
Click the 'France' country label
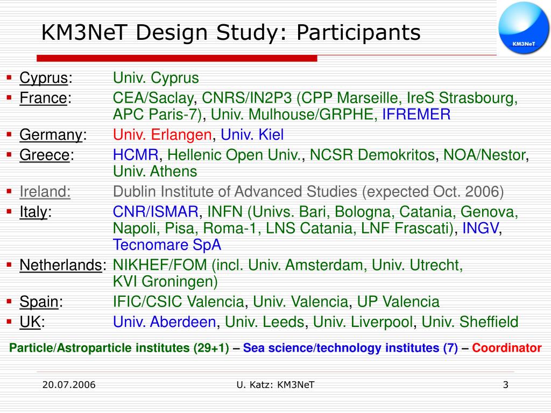pos(43,98)
